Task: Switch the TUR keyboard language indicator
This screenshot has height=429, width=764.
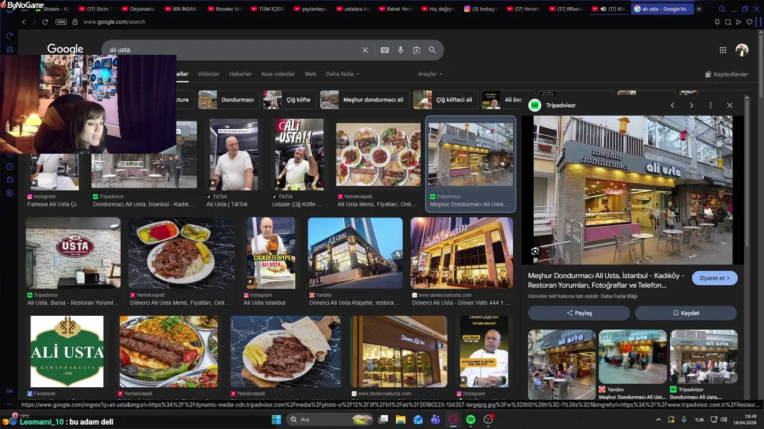Action: pyautogui.click(x=698, y=419)
